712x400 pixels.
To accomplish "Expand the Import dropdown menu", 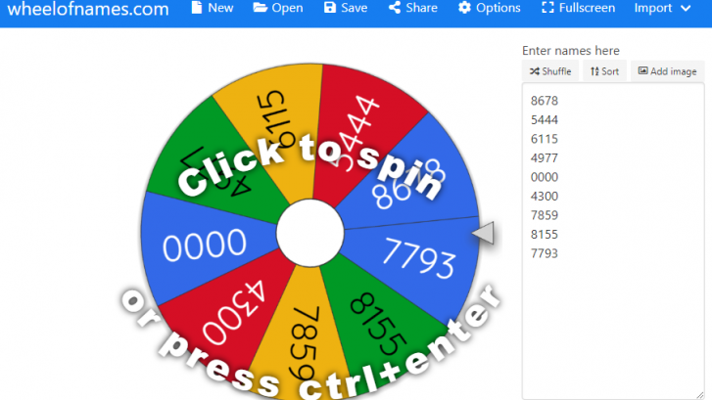I will 662,8.
